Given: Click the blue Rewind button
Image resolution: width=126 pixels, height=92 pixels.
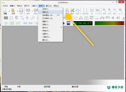Looking at the screenshot, I should coord(25,23).
